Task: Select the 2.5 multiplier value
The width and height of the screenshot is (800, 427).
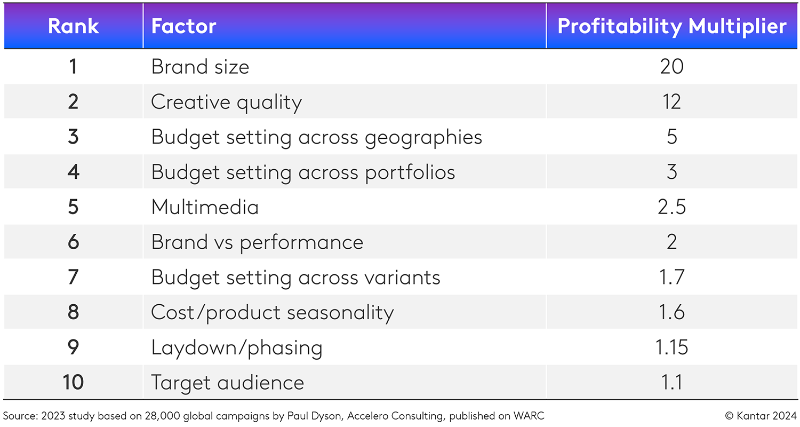Action: pos(671,207)
